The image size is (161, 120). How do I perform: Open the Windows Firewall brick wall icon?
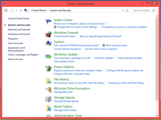pyautogui.click(x=49, y=34)
